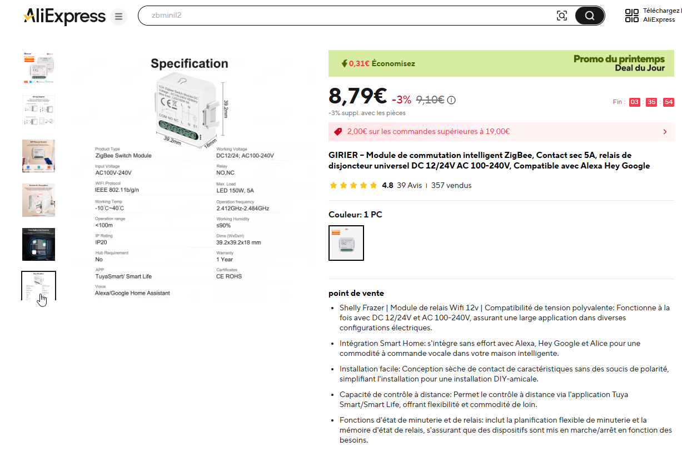682x451 pixels.
Task: Click the Téléchargez l'app AliExpress link
Action: 660,15
